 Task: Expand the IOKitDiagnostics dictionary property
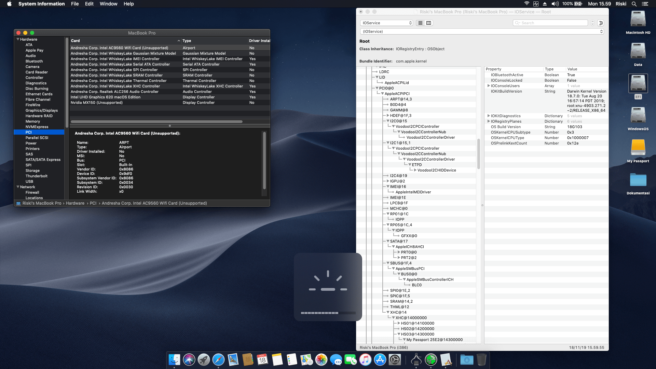[489, 116]
